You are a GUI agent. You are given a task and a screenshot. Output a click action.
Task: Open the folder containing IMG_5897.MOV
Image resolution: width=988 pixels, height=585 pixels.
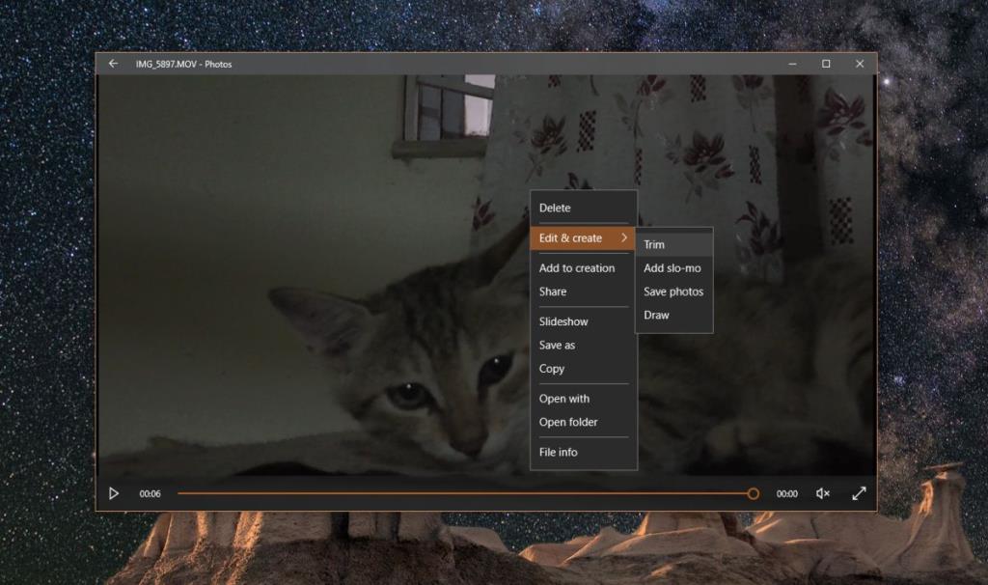click(568, 422)
